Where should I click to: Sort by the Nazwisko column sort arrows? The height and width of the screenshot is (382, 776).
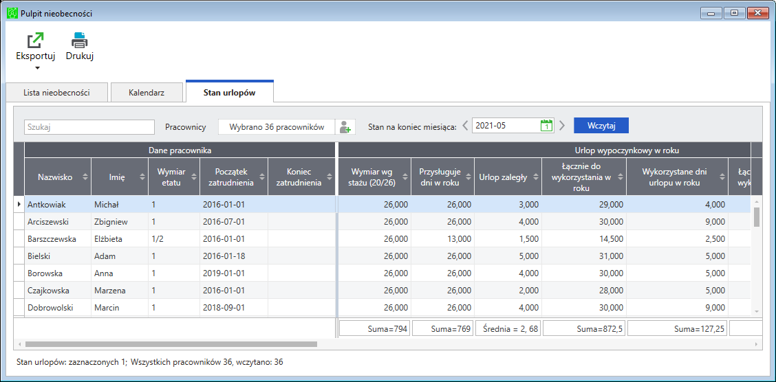click(85, 177)
